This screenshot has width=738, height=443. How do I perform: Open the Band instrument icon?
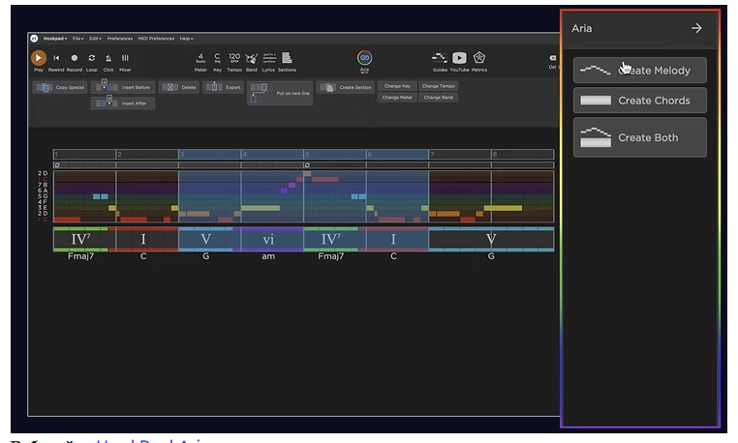click(251, 58)
